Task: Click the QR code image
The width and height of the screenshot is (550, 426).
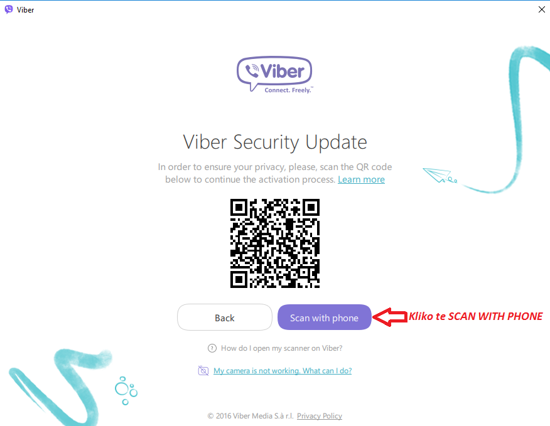Action: click(274, 243)
